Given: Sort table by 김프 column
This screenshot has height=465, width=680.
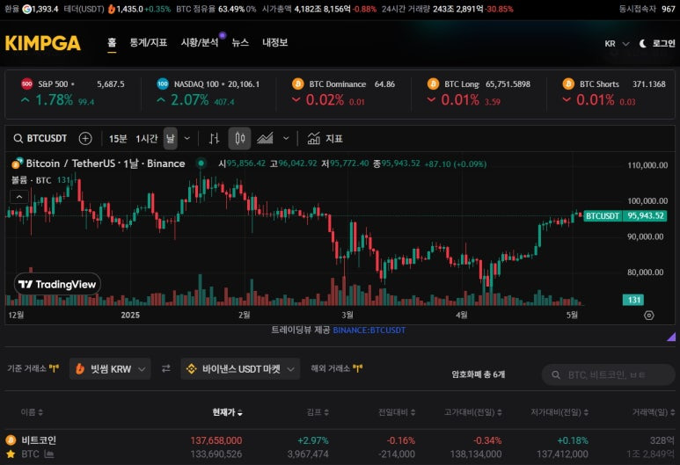Looking at the screenshot, I should [x=318, y=412].
